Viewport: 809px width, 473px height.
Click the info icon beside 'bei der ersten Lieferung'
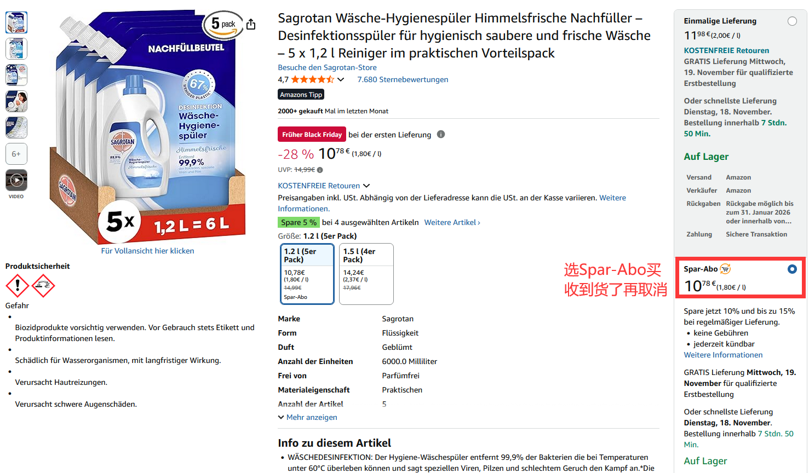coord(441,134)
